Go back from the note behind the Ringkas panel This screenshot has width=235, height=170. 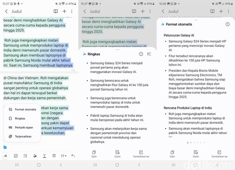tap(85, 11)
